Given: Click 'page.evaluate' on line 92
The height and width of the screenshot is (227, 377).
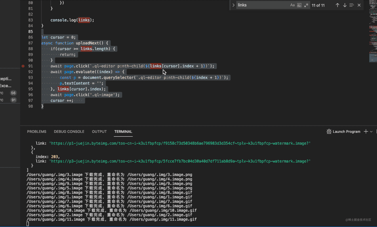Looking at the screenshot, I should [x=80, y=71].
